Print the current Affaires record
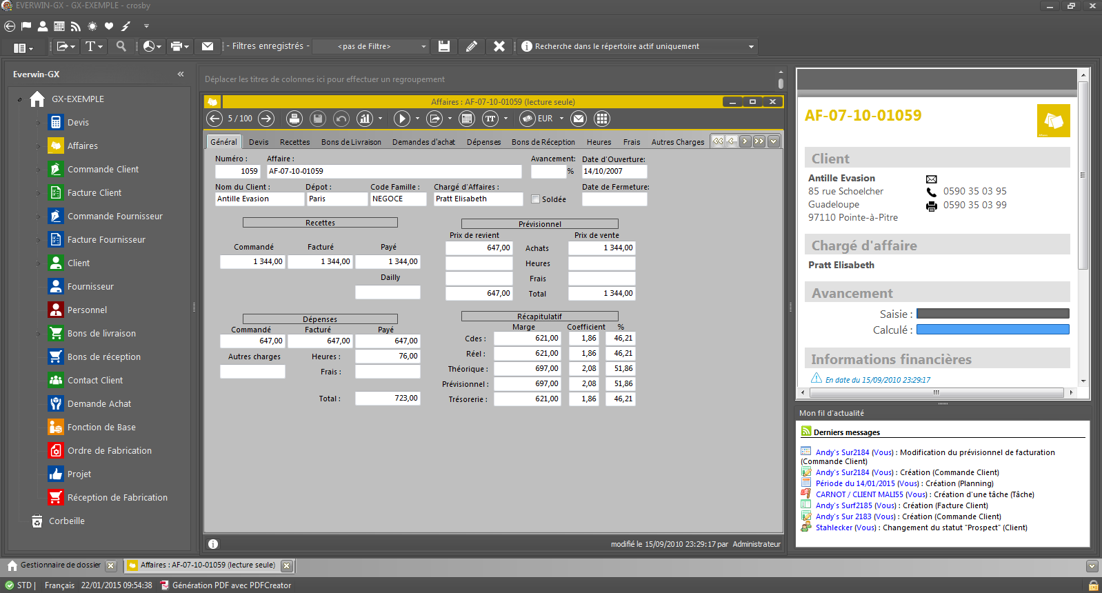This screenshot has height=593, width=1102. point(294,119)
